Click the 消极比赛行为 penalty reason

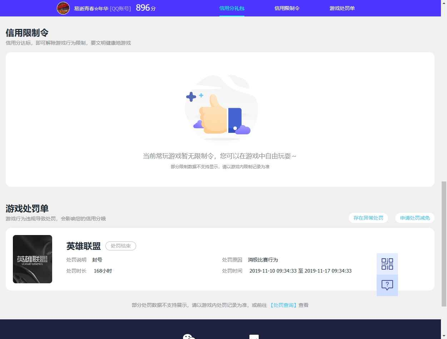263,260
